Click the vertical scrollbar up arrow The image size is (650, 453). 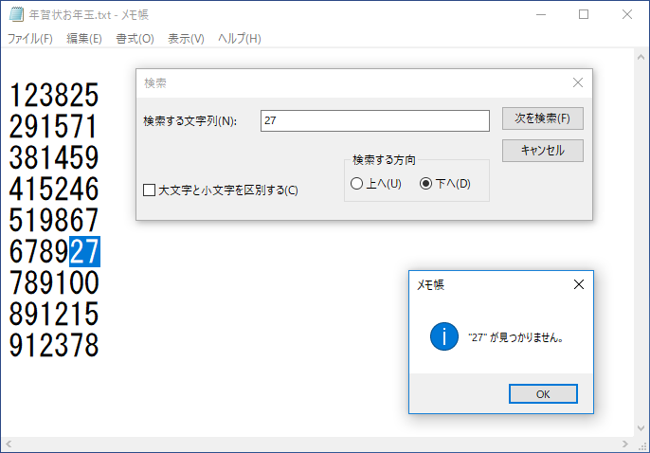[641, 56]
